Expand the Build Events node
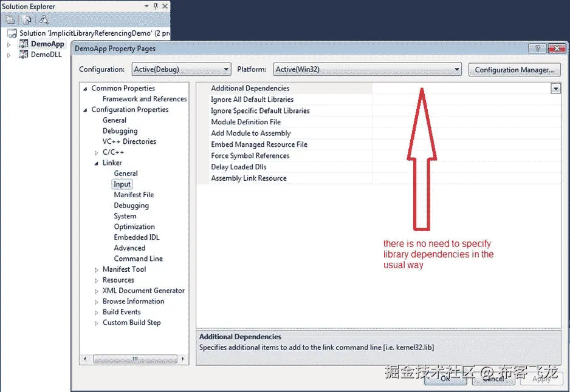 tap(97, 313)
